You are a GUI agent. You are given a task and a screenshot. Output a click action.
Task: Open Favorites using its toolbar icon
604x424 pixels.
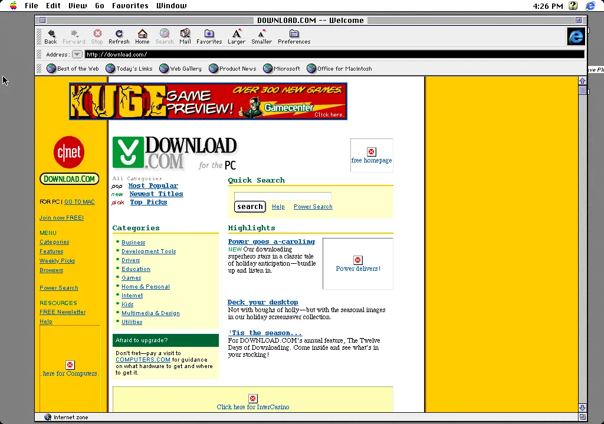[209, 35]
